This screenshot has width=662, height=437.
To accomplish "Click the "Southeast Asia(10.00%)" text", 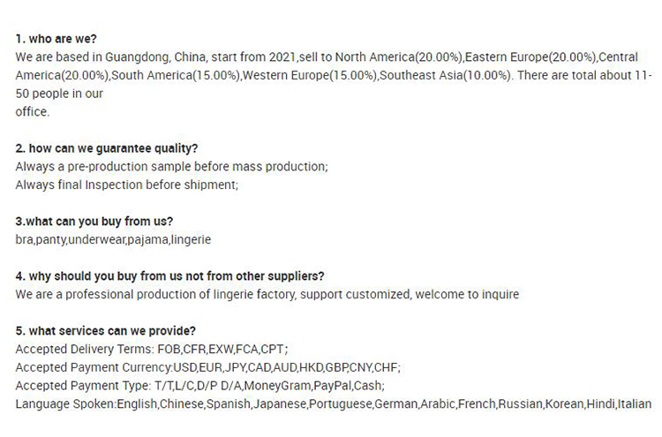I will (x=447, y=75).
